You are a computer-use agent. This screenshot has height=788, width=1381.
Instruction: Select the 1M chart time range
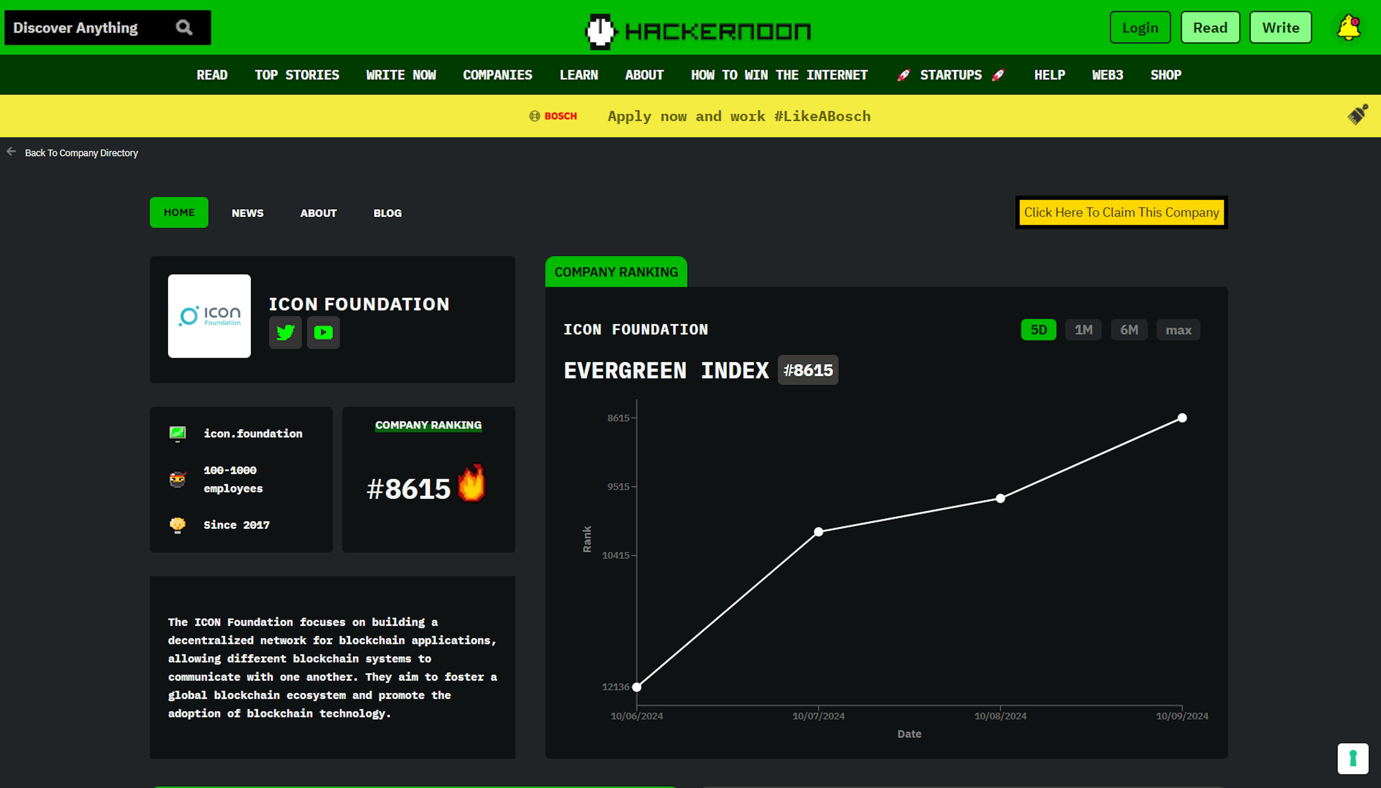click(x=1083, y=329)
